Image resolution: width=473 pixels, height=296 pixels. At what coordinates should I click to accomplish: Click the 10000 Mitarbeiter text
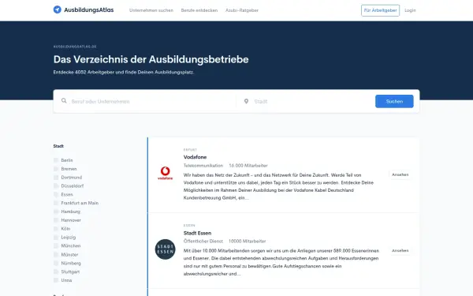[247, 241]
